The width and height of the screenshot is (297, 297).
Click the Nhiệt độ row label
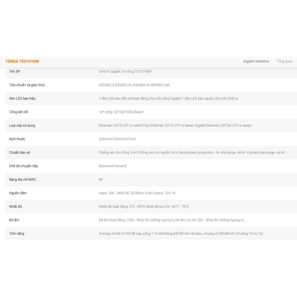click(x=15, y=207)
